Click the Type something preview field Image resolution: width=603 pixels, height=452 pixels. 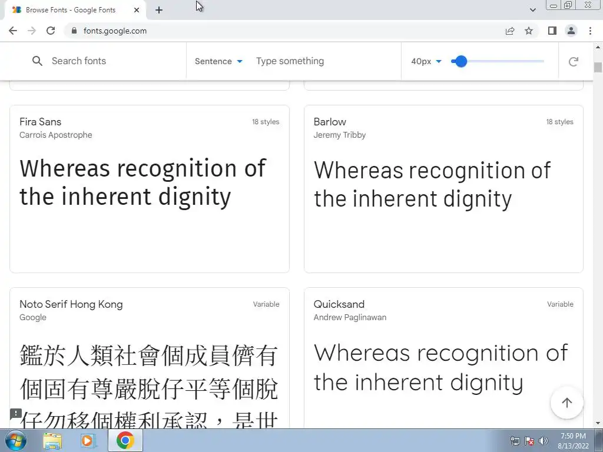point(325,61)
